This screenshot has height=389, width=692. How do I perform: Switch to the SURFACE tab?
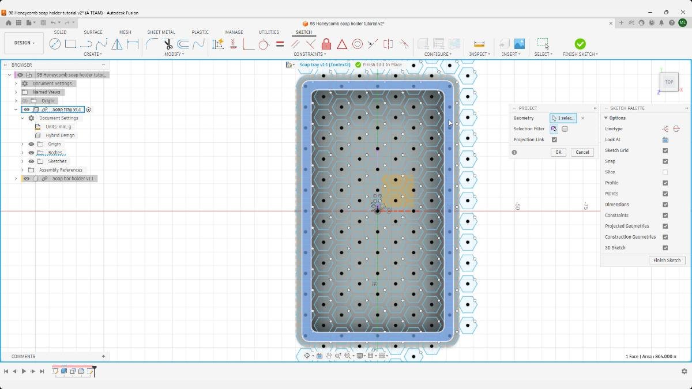(93, 32)
